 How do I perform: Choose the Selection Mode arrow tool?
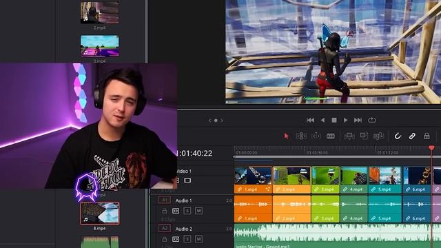pos(287,136)
